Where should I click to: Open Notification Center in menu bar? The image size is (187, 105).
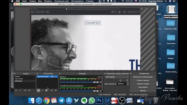[x=174, y=1]
